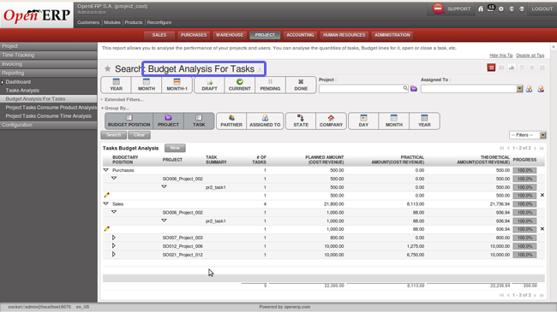This screenshot has width=557, height=312.
Task: Delete the Sales record with X icon
Action: coord(542,229)
